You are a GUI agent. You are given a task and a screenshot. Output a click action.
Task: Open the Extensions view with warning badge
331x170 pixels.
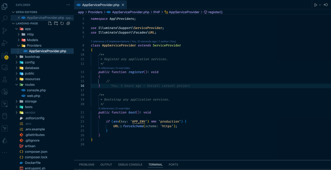[x=5, y=55]
